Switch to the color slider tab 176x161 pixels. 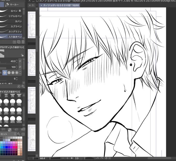[3, 129]
